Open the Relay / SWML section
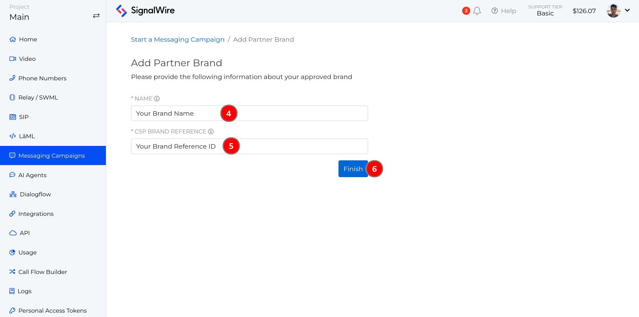 tap(38, 97)
